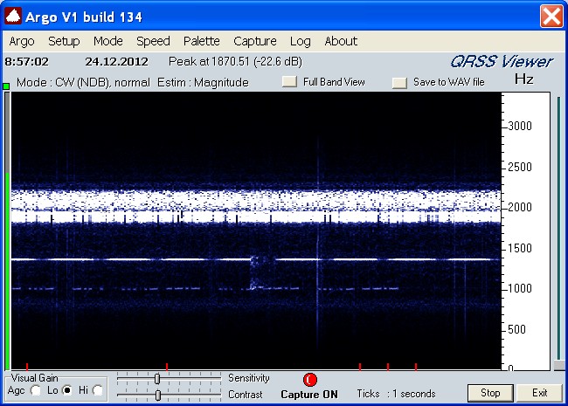Click the green input level meter bar
This screenshot has width=568, height=406.
7,272
